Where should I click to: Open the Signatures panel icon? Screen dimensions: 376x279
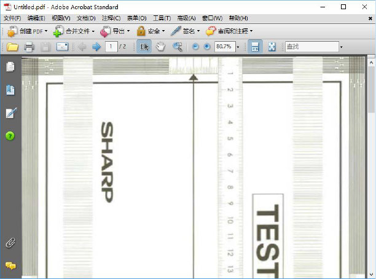[11, 113]
